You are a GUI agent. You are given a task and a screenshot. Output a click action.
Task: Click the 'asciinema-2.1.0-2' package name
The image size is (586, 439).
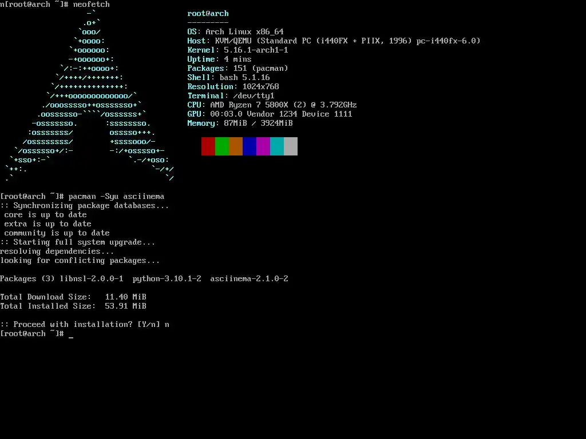click(249, 279)
